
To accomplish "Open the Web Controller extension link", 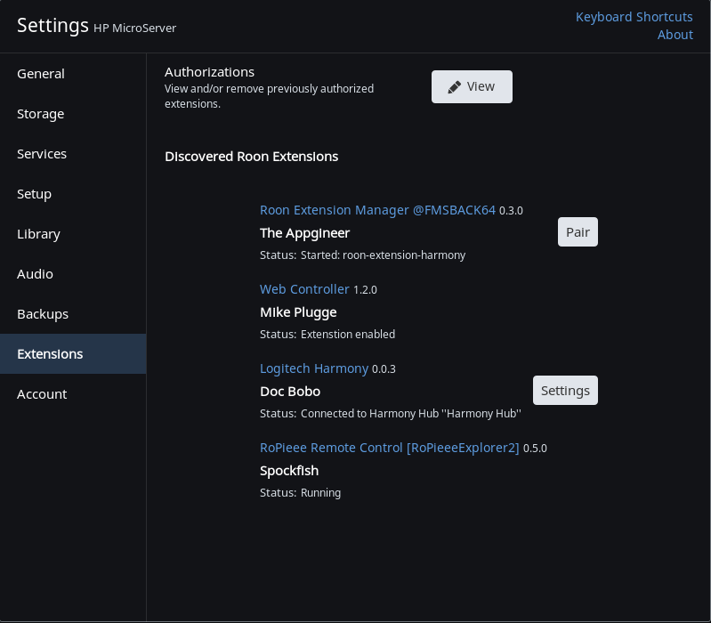I will [x=304, y=289].
